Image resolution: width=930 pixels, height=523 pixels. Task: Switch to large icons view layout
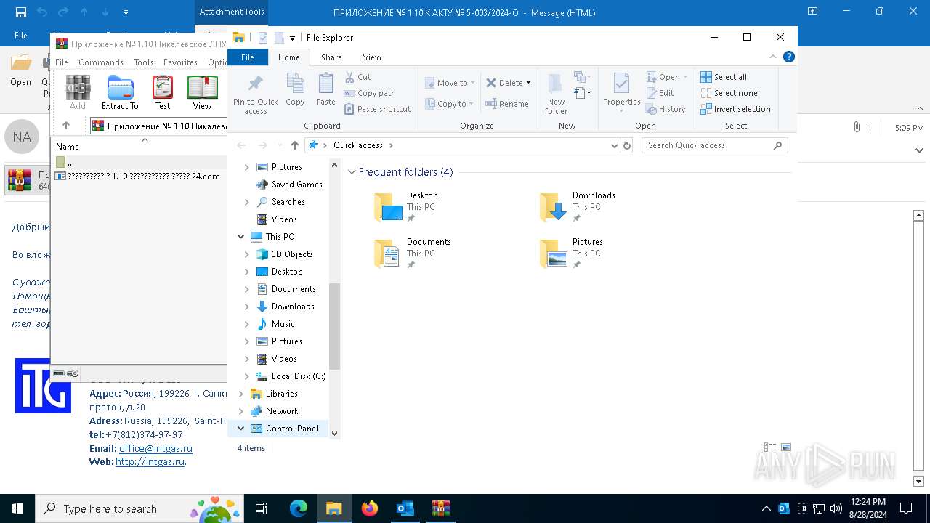(x=785, y=447)
